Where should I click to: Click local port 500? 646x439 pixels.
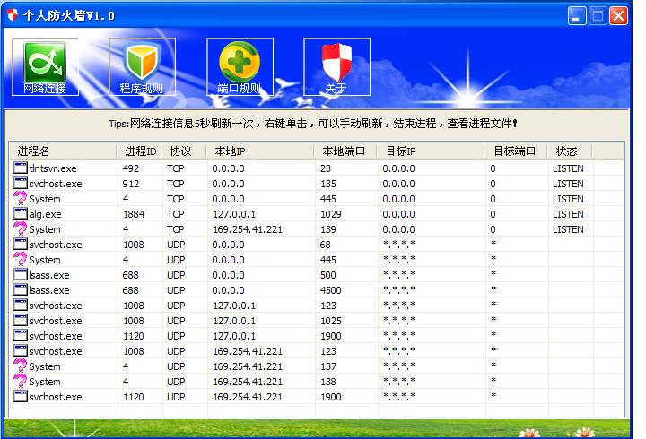pos(328,275)
